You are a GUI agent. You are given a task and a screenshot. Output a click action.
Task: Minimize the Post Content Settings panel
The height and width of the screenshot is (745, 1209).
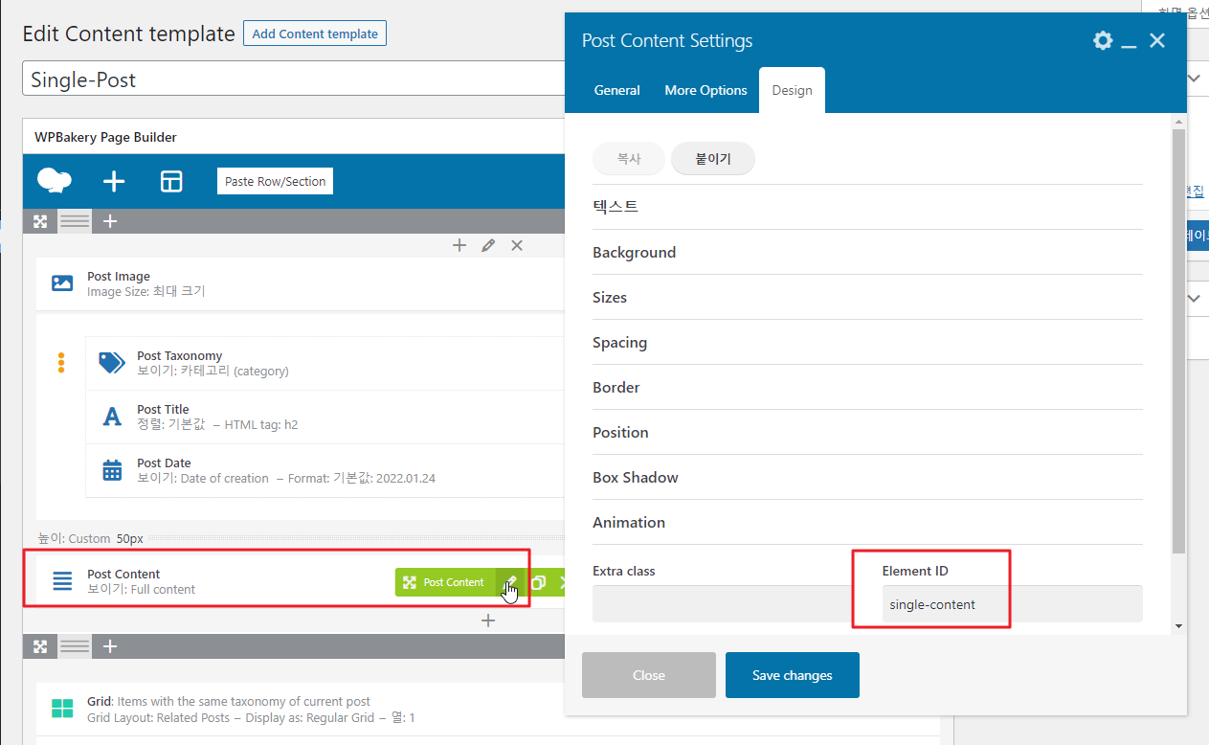pyautogui.click(x=1130, y=44)
